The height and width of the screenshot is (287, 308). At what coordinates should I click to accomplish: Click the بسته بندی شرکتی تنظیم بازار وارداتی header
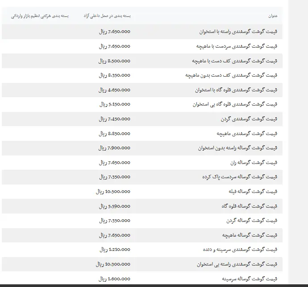point(40,16)
